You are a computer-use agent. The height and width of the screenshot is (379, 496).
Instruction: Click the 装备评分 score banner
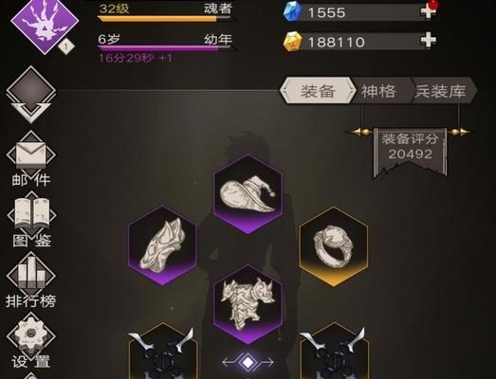(411, 151)
